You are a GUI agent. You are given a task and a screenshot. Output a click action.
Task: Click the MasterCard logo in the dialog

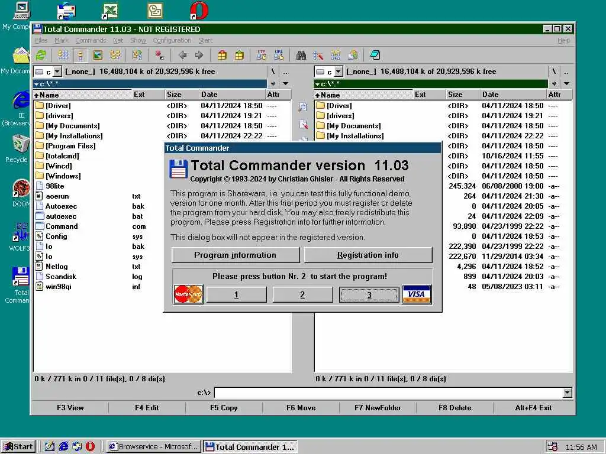(188, 294)
